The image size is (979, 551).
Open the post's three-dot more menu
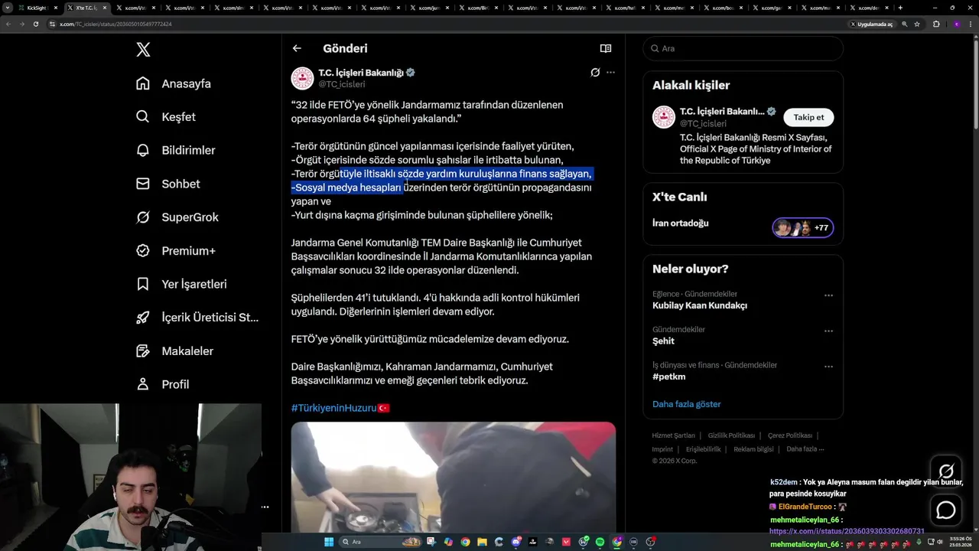pyautogui.click(x=610, y=73)
